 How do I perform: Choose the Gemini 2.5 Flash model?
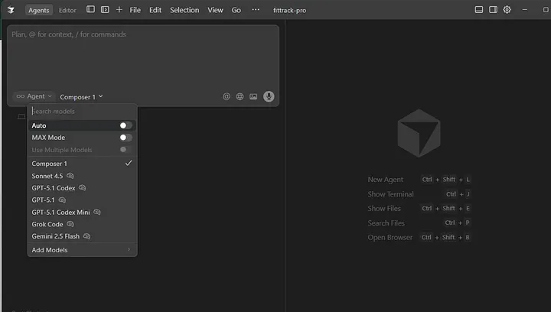[57, 236]
